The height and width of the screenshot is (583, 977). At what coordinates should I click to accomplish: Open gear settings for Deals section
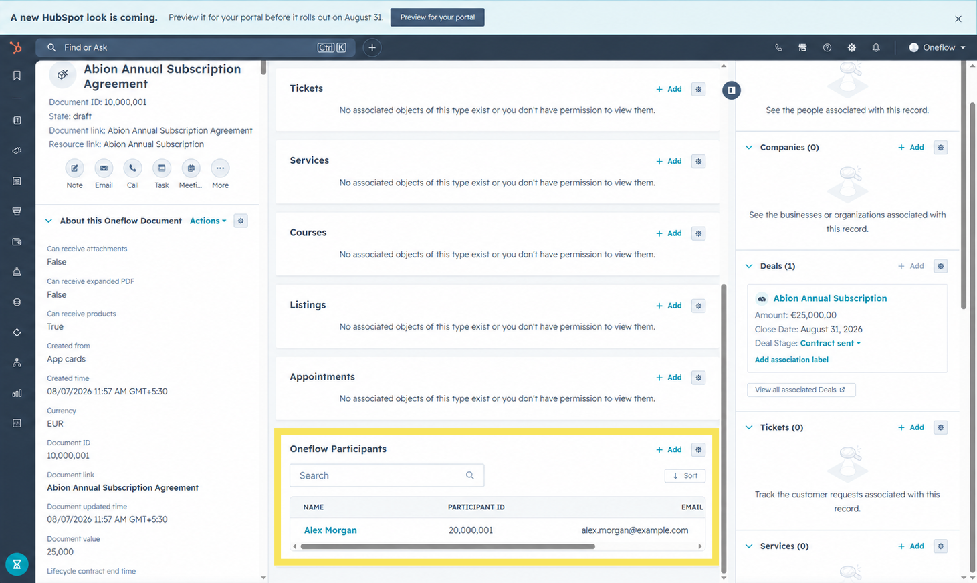click(940, 266)
